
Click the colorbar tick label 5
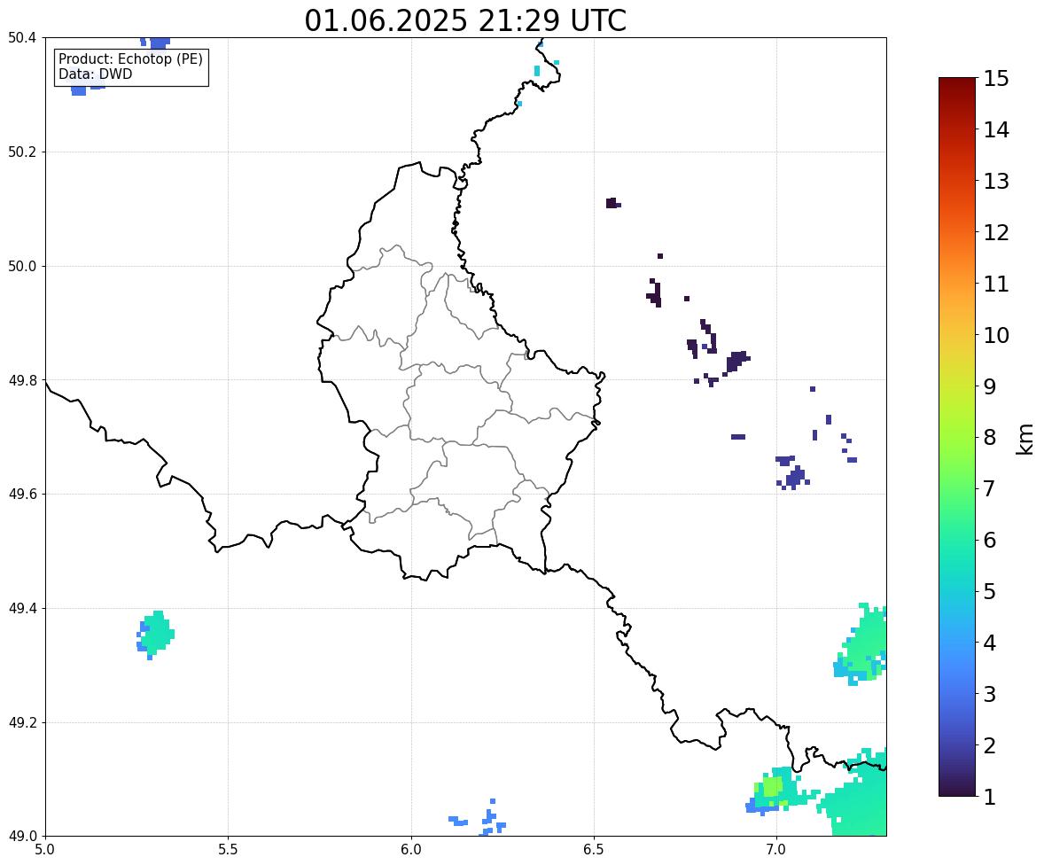990,591
